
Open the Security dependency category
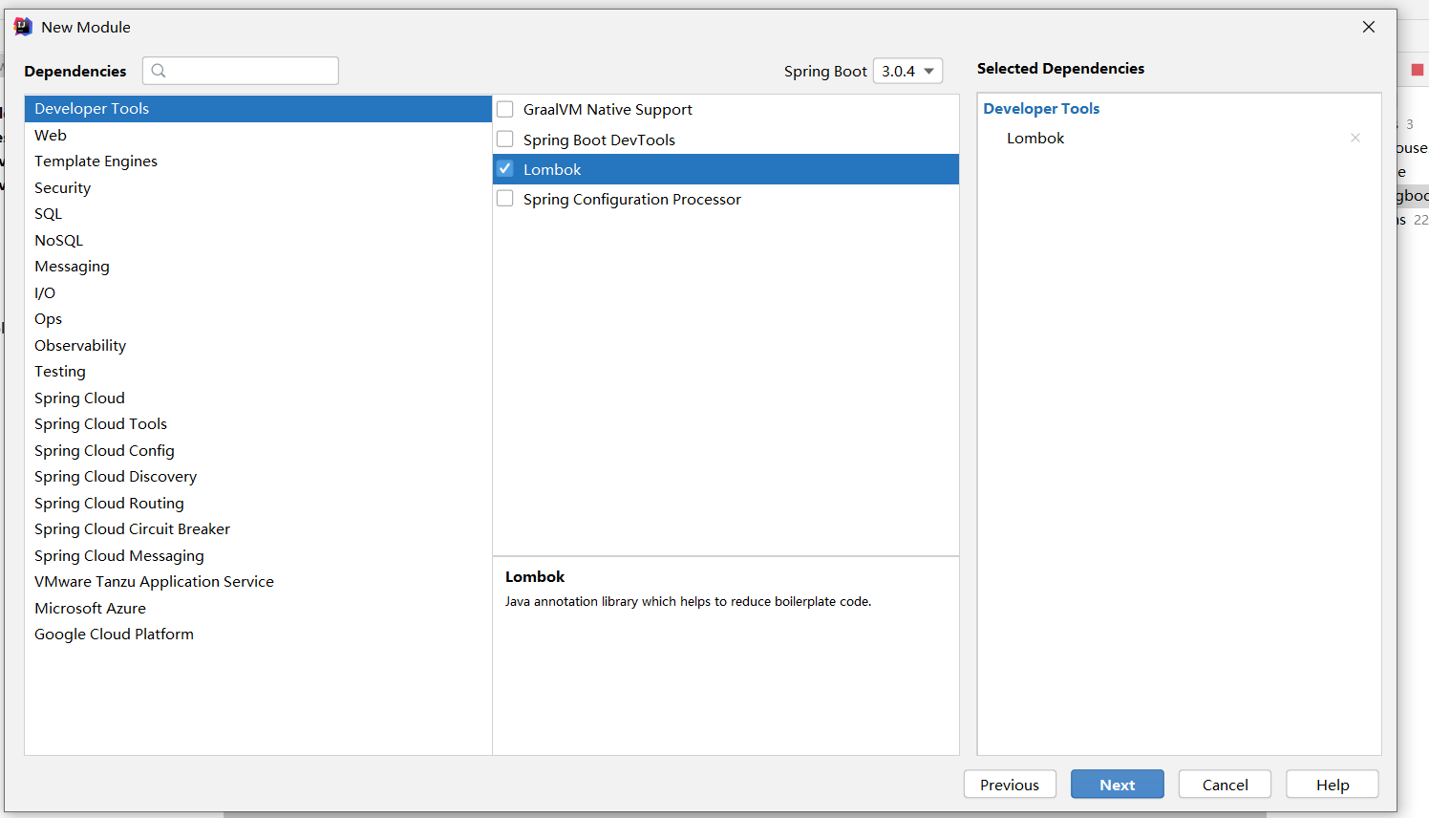(63, 188)
